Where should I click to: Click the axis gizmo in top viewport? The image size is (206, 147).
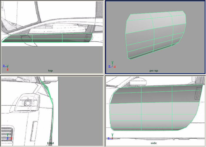pyautogui.click(x=5, y=67)
